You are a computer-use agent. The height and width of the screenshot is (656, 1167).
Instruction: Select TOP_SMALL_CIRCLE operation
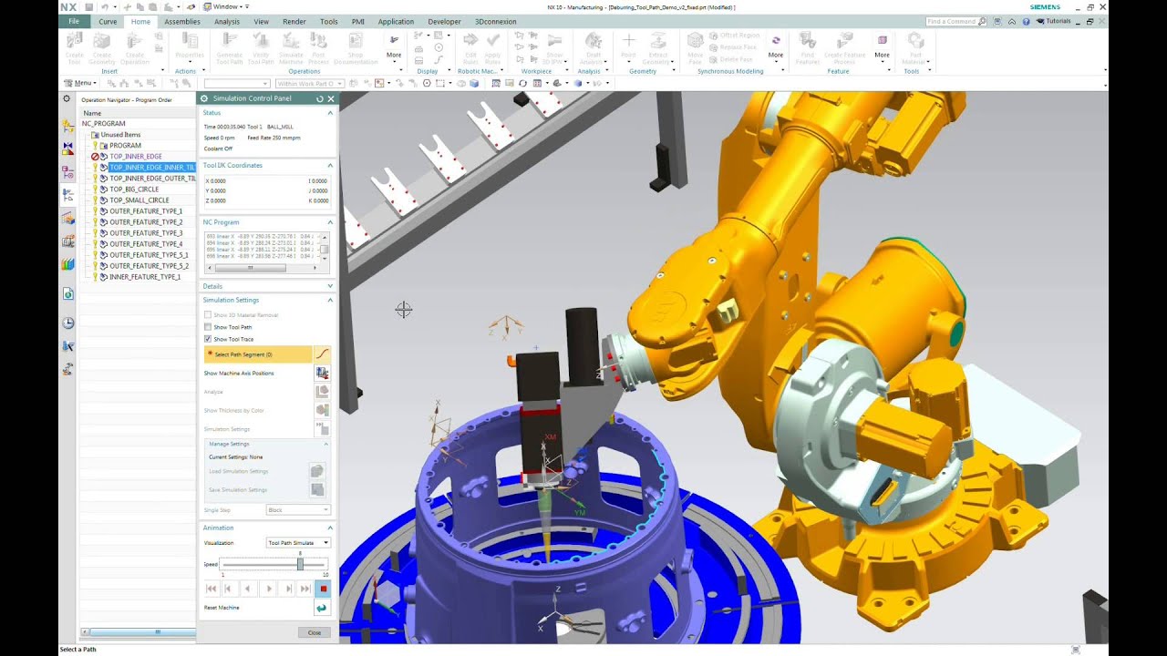tap(139, 200)
